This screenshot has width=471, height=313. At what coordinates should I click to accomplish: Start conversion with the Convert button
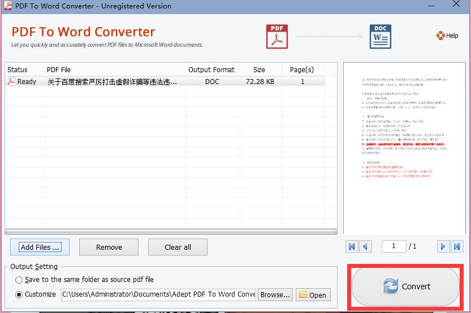click(405, 286)
